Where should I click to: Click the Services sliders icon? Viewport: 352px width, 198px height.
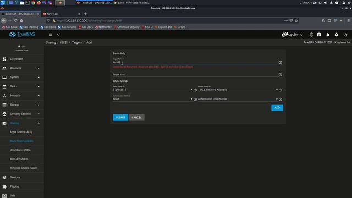click(x=4, y=177)
